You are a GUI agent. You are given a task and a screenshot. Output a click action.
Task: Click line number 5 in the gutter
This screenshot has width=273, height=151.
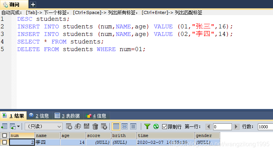2,49
